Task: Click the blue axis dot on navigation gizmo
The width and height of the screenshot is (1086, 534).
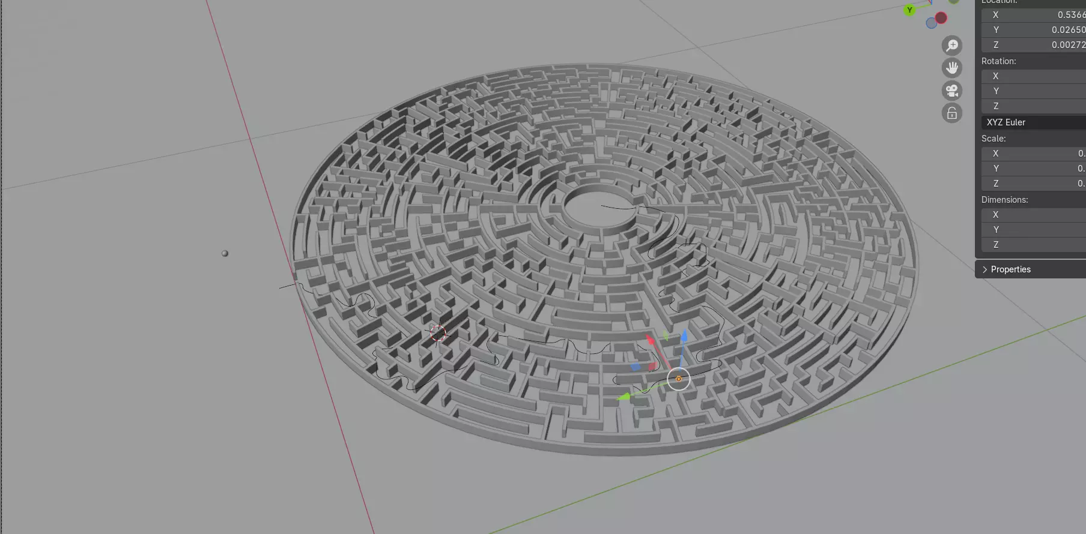Action: coord(931,23)
